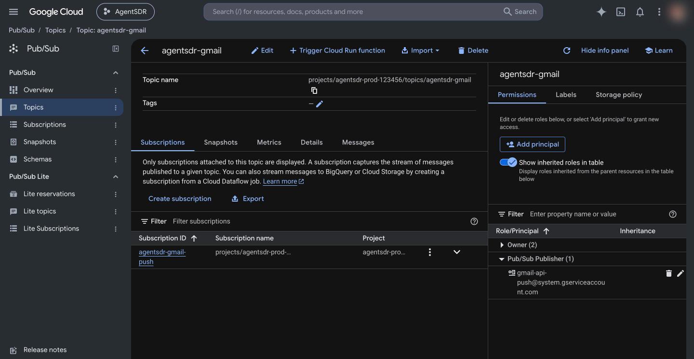Open the Overview item options menu

(116, 90)
